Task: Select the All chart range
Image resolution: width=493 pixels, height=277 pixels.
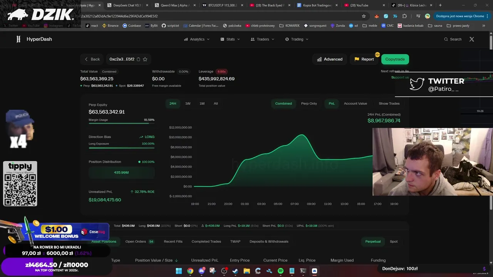Action: (x=216, y=103)
